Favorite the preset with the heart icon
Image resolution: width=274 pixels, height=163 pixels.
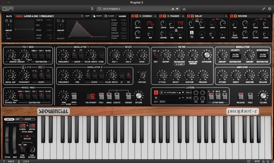coord(100,9)
